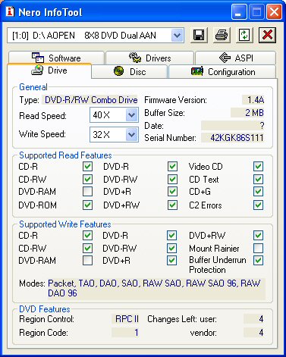Toggle the Video CD checkbox
Viewport: 286px width, 357px height.
point(259,167)
